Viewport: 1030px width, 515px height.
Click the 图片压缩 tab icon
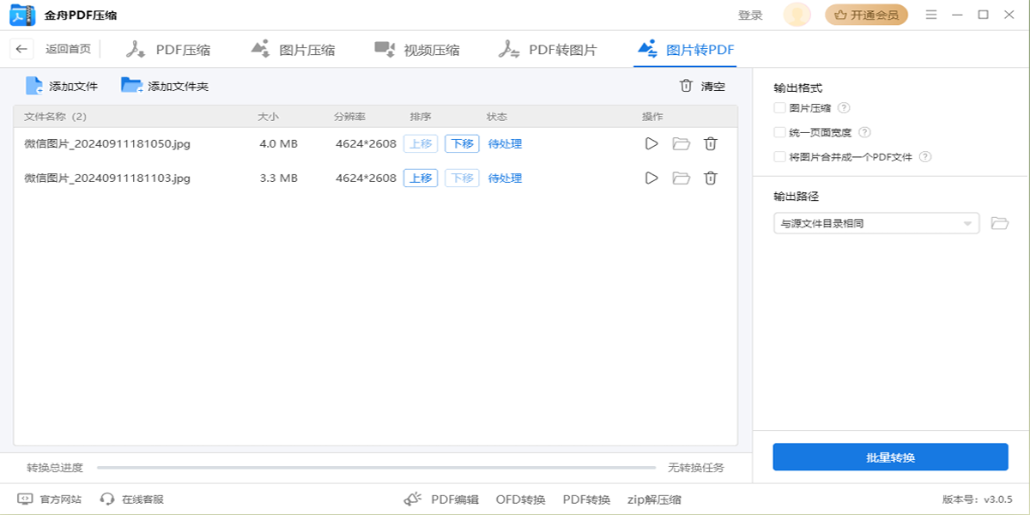coord(260,48)
